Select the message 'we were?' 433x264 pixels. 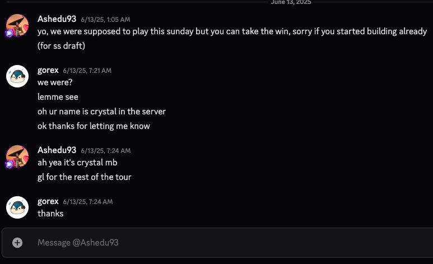click(x=55, y=82)
